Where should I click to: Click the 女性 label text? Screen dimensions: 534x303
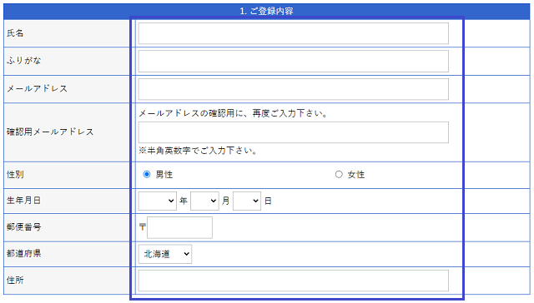coord(356,175)
